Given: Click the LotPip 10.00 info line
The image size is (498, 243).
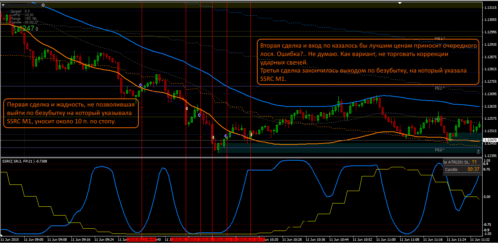Looking at the screenshot, I should tap(22, 15).
